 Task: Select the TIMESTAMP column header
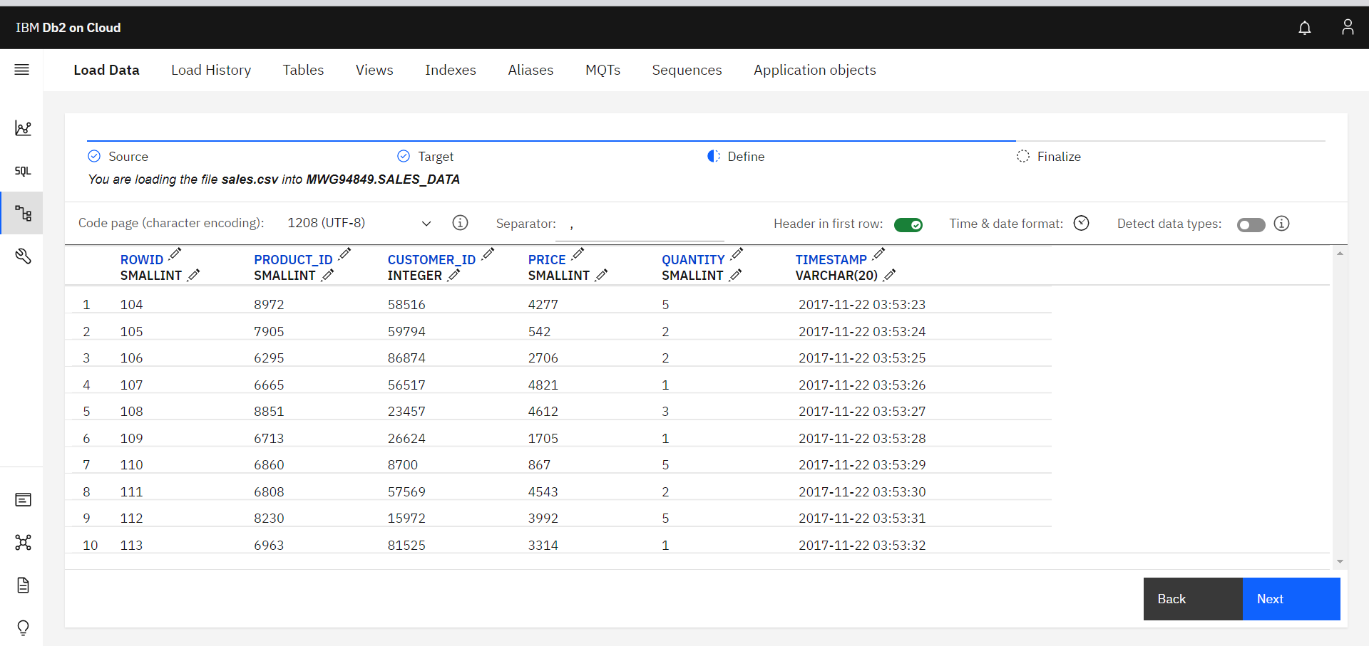831,260
